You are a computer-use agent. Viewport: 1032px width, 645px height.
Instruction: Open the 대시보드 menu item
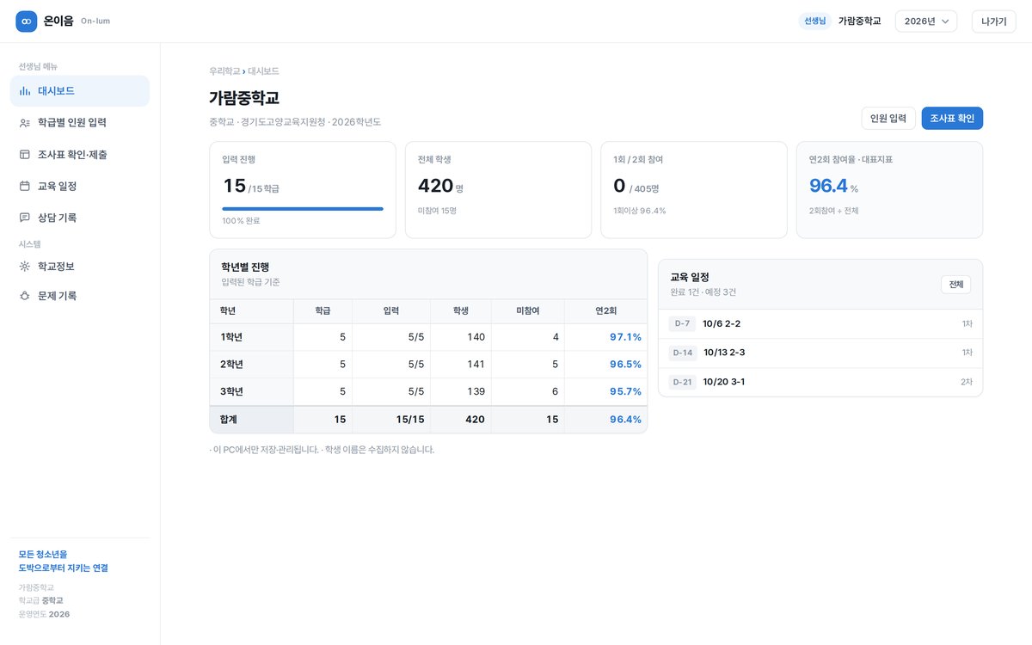80,90
